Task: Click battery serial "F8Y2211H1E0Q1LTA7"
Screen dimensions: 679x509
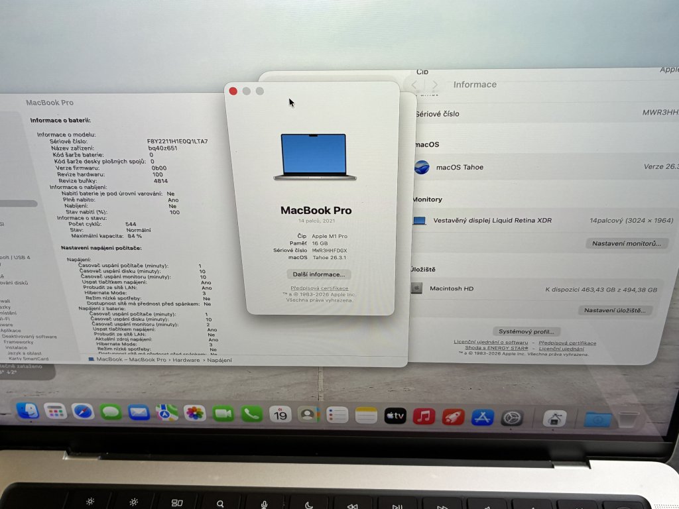Action: click(177, 141)
